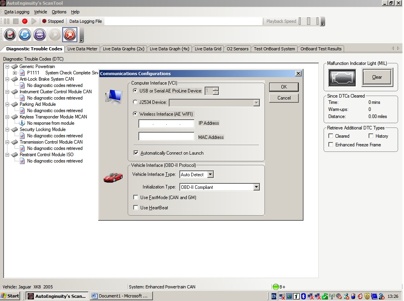The image size is (404, 301).
Task: Expand the P1111 trouble code entry
Action: tap(15, 73)
